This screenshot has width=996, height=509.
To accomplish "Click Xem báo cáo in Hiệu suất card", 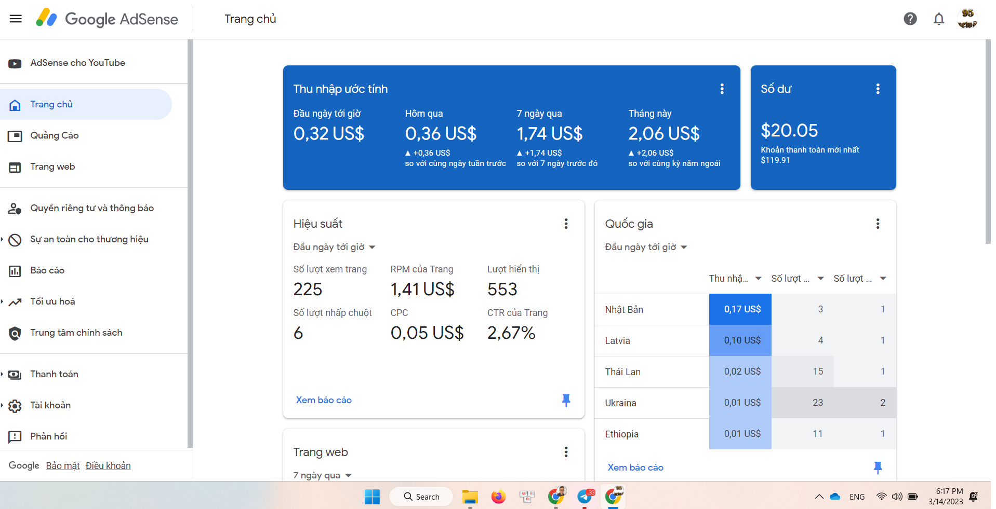I will (324, 400).
